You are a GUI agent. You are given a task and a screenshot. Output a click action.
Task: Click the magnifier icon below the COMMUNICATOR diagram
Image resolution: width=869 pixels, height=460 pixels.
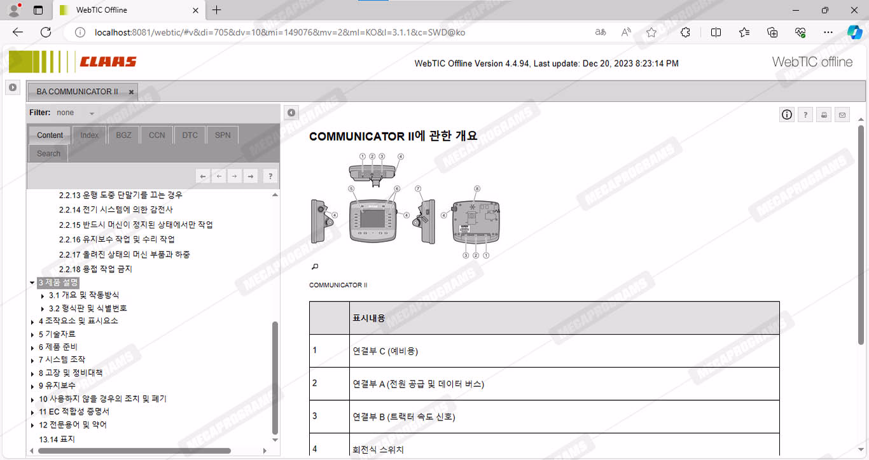(314, 267)
